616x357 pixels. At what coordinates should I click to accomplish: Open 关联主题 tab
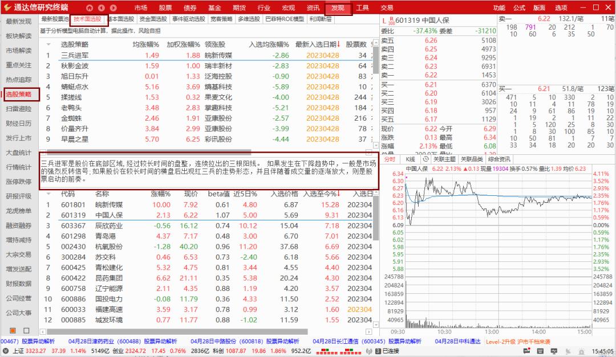pos(444,159)
